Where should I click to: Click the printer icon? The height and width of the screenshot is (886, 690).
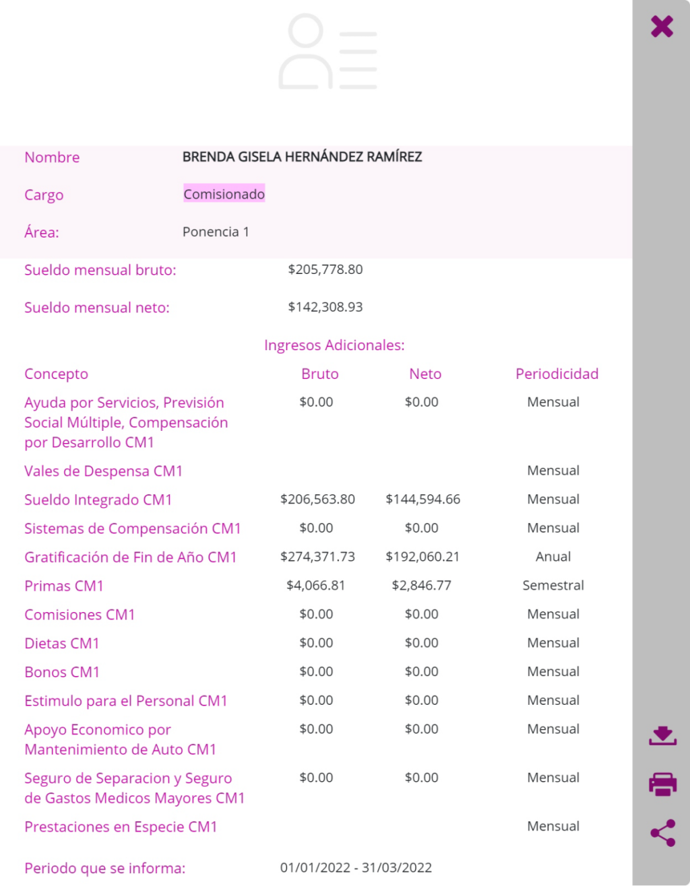pyautogui.click(x=662, y=784)
